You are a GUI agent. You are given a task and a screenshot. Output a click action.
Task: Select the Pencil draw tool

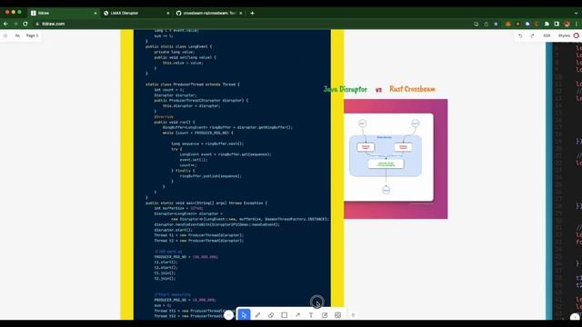(257, 315)
